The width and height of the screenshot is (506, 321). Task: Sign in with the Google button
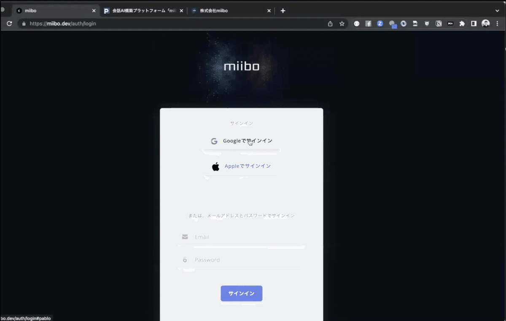coord(242,141)
